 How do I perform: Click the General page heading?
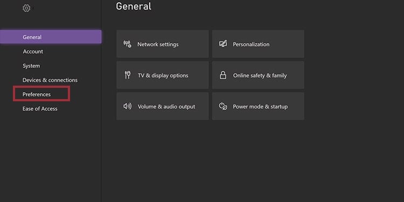coord(134,6)
